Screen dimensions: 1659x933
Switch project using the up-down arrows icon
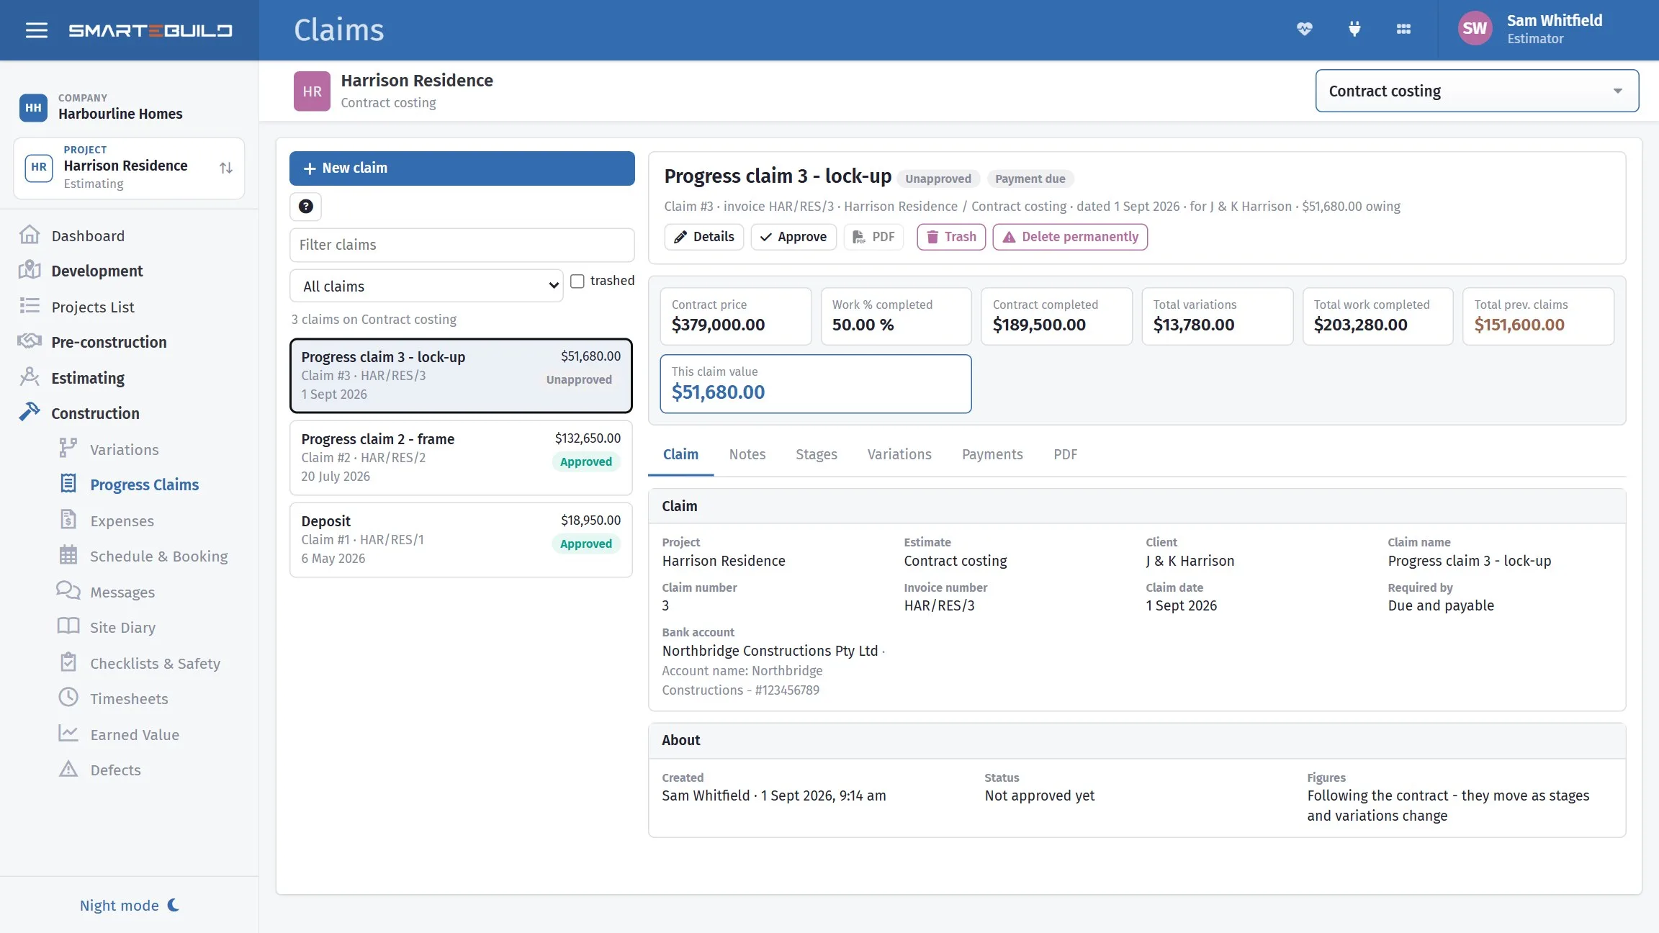(226, 168)
